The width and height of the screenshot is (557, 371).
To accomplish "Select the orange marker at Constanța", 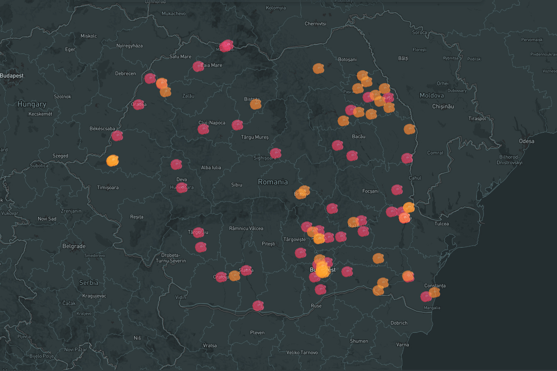I will [x=434, y=292].
